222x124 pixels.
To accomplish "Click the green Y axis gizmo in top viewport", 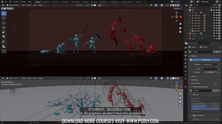I will [x=177, y=17].
